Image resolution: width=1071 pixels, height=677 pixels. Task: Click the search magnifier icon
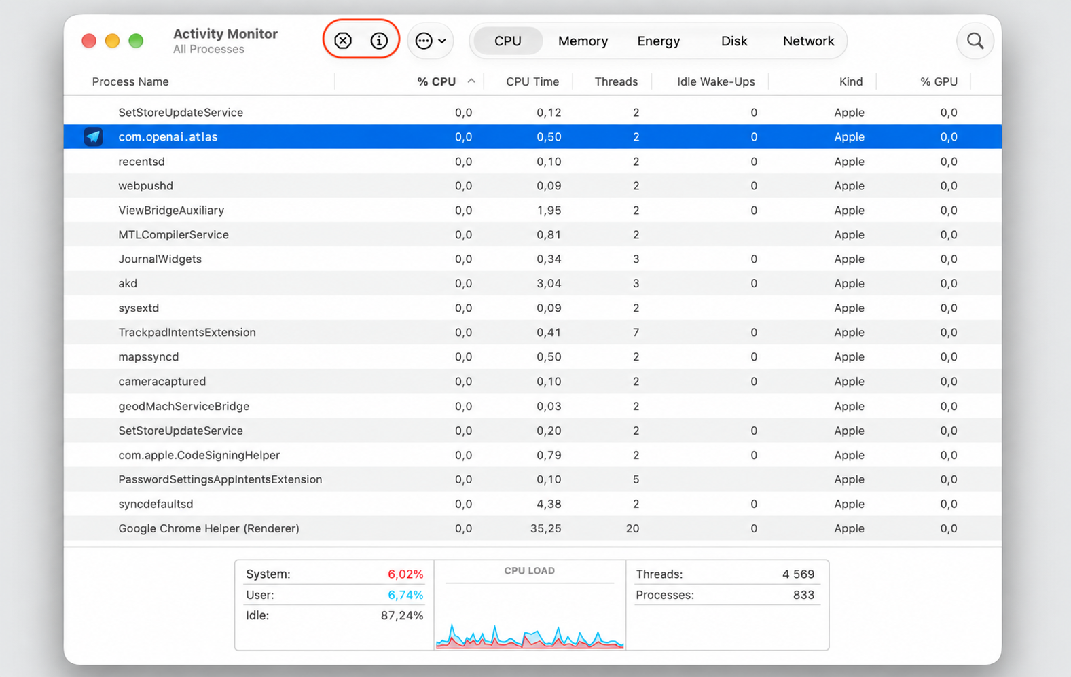975,41
